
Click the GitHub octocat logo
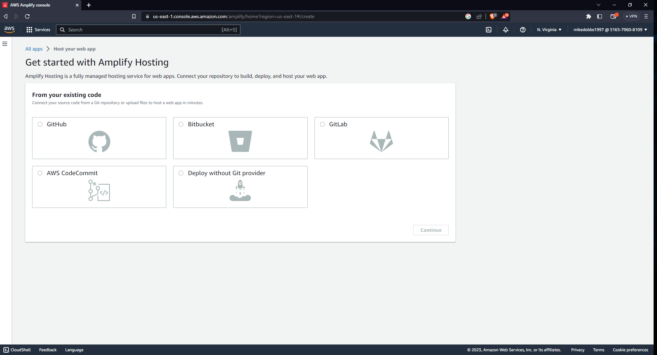click(x=99, y=141)
